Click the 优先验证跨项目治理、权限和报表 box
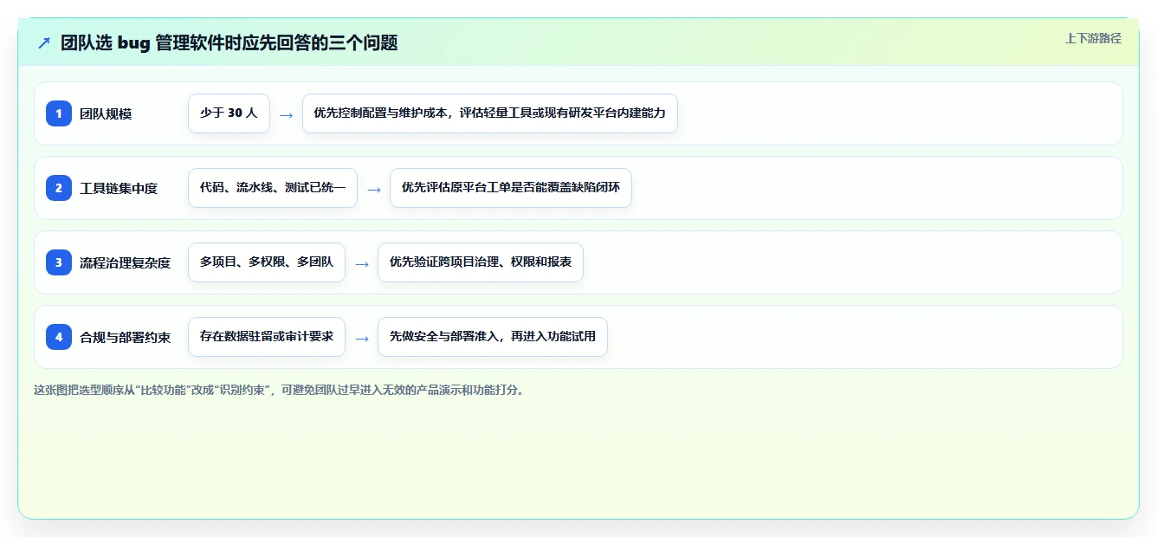This screenshot has height=537, width=1157. (481, 262)
